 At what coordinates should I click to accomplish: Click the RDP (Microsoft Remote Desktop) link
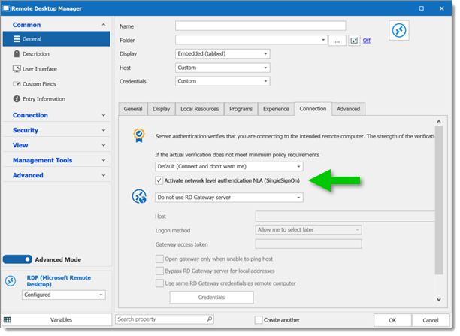click(x=59, y=281)
